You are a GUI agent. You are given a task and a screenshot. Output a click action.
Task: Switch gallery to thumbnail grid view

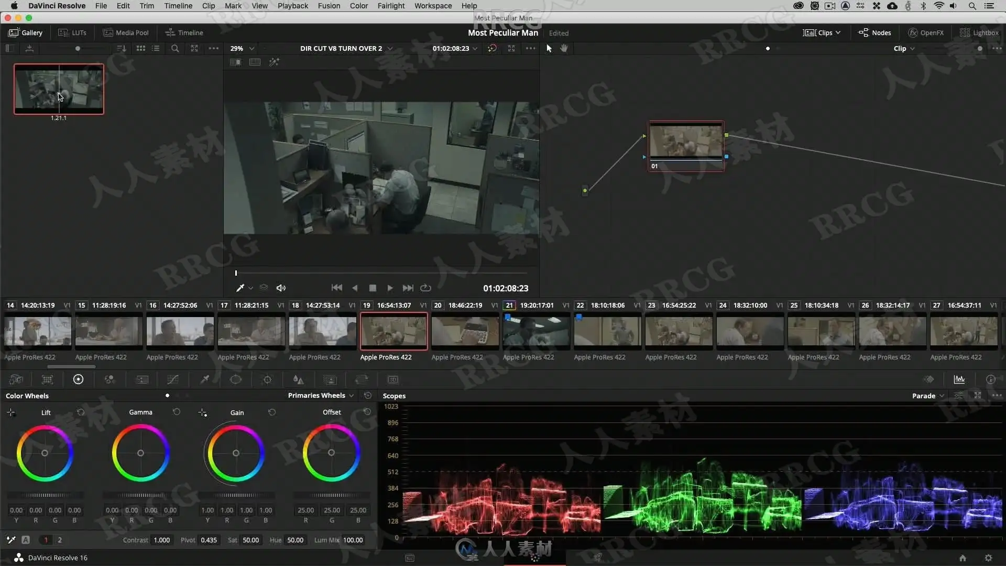pyautogui.click(x=141, y=48)
